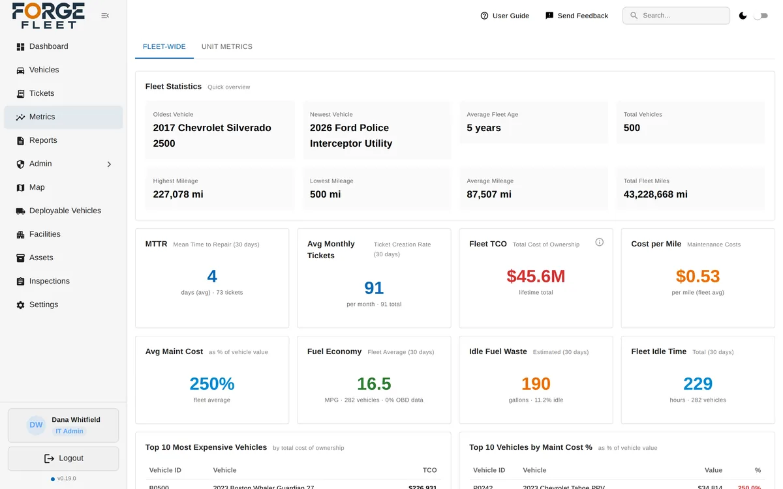Click the $0.53 cost per mile value
Viewport: 783px width, 489px height.
(698, 276)
